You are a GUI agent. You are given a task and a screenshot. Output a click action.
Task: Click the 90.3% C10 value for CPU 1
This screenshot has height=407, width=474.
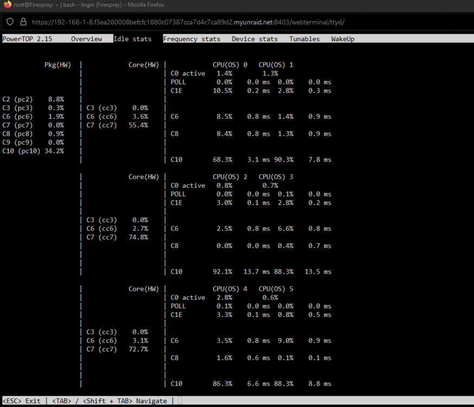pyautogui.click(x=284, y=160)
